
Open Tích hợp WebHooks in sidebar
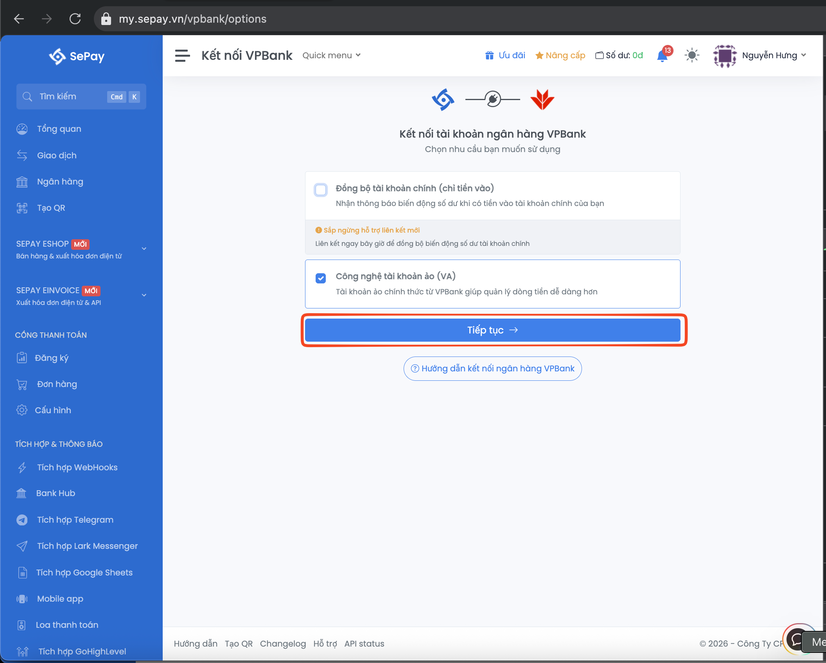[x=77, y=468]
